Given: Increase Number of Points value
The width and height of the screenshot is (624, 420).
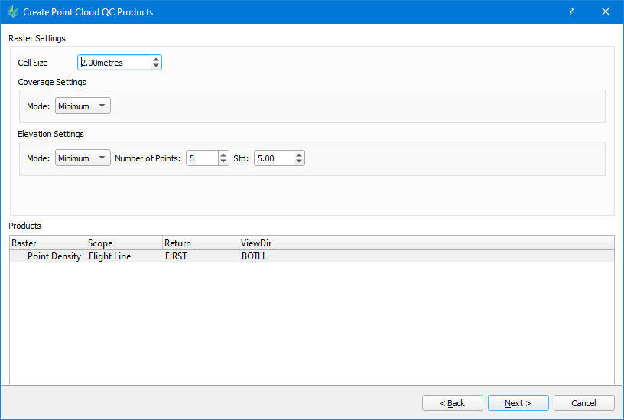Looking at the screenshot, I should (x=223, y=155).
